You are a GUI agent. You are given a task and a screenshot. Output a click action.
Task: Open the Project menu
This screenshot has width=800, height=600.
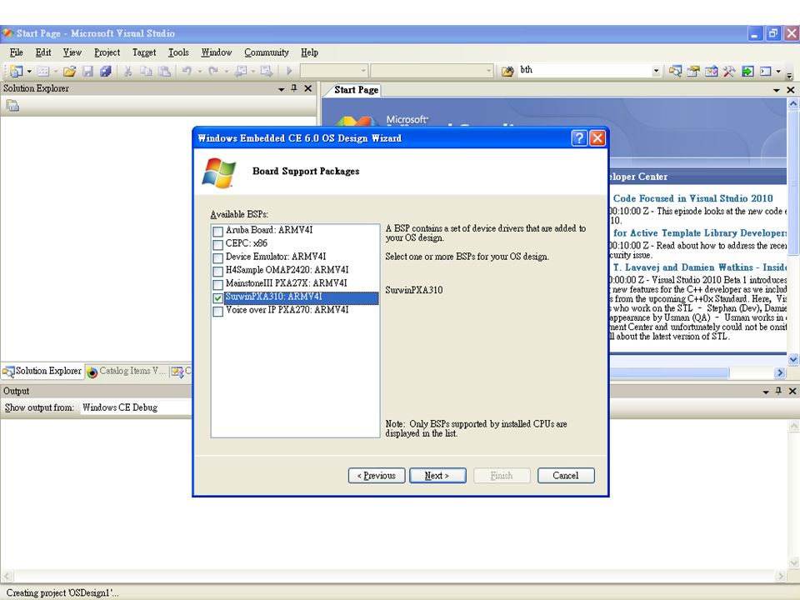[x=107, y=52]
